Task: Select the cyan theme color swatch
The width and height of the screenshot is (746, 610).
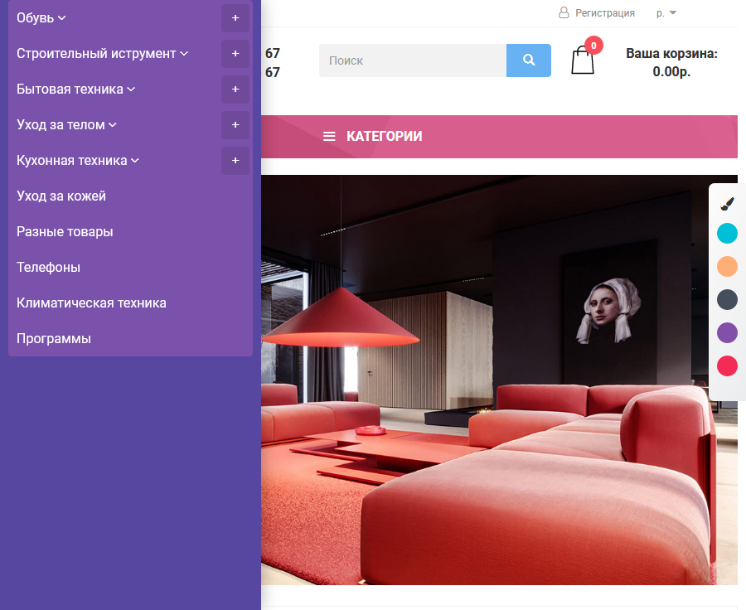Action: click(727, 234)
